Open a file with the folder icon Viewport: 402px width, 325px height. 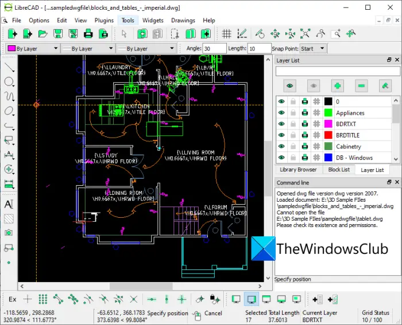coord(42,33)
